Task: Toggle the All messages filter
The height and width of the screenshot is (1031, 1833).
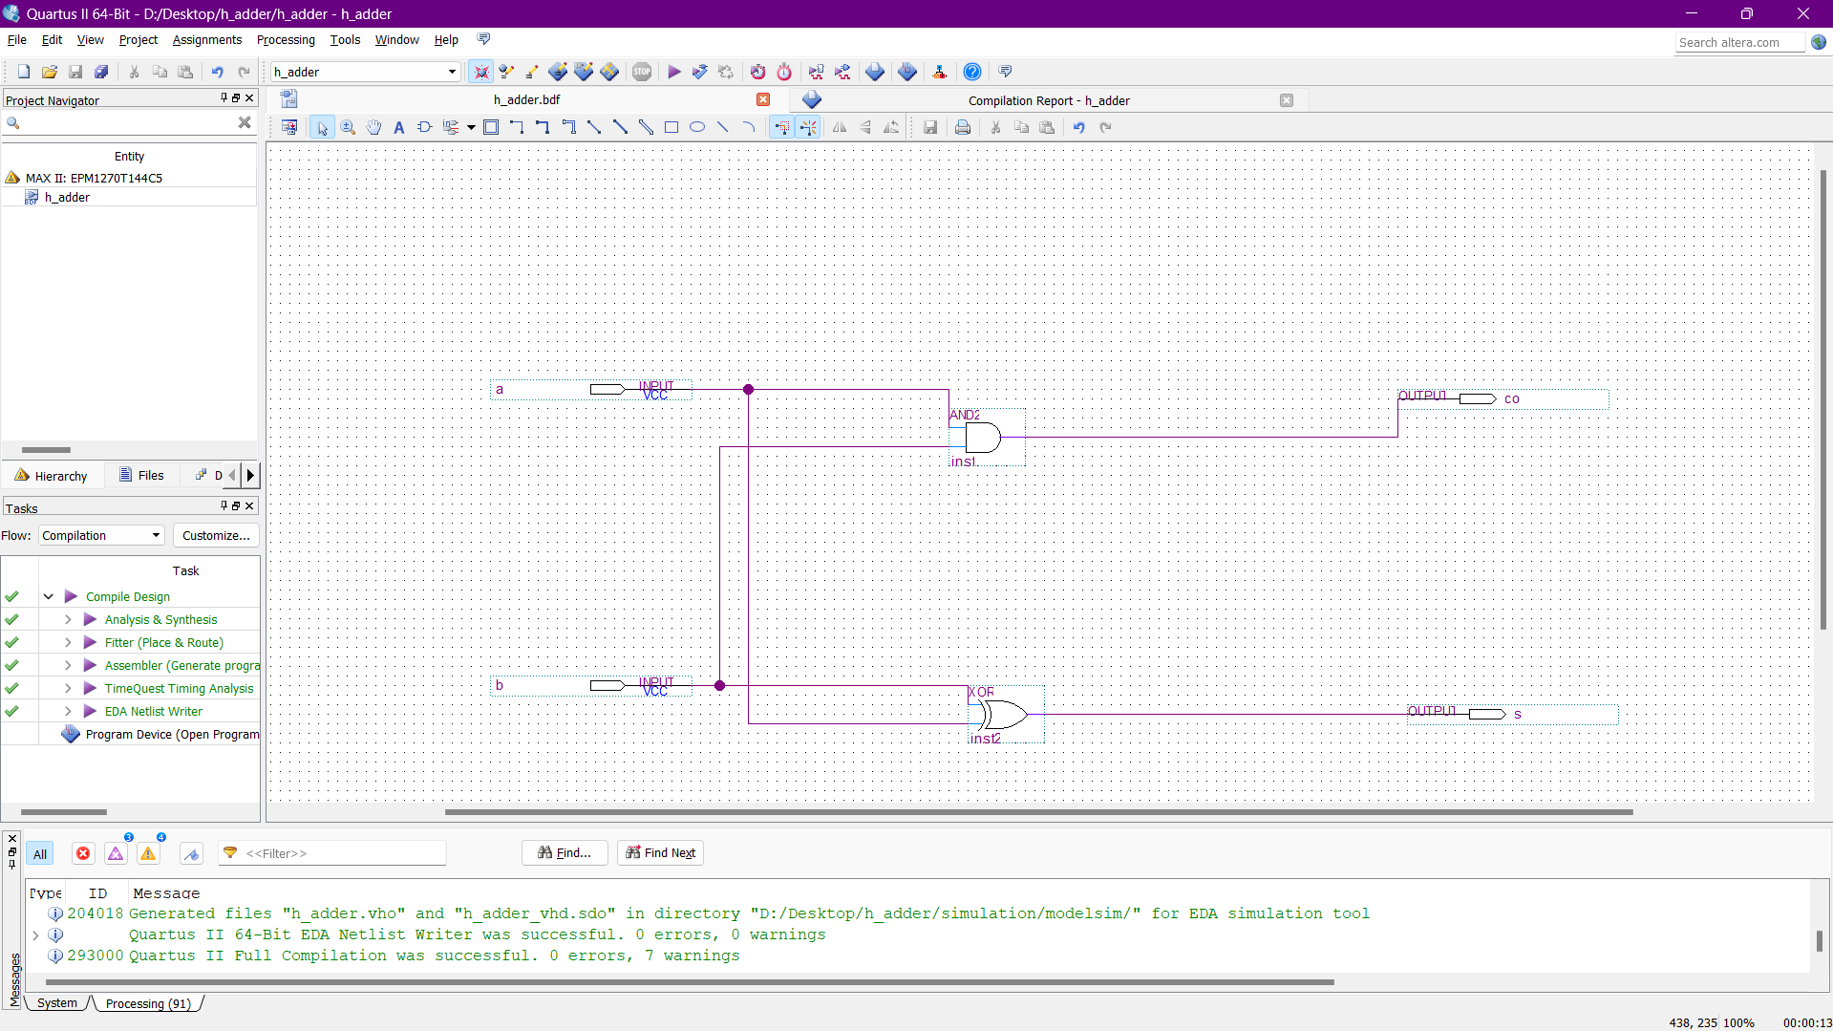Action: [x=40, y=854]
